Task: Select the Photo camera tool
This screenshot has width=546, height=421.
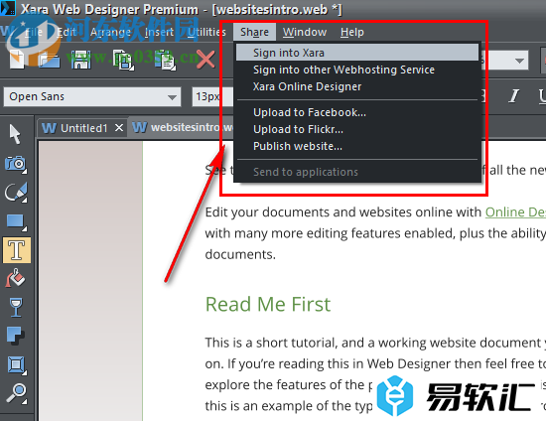Action: tap(15, 164)
